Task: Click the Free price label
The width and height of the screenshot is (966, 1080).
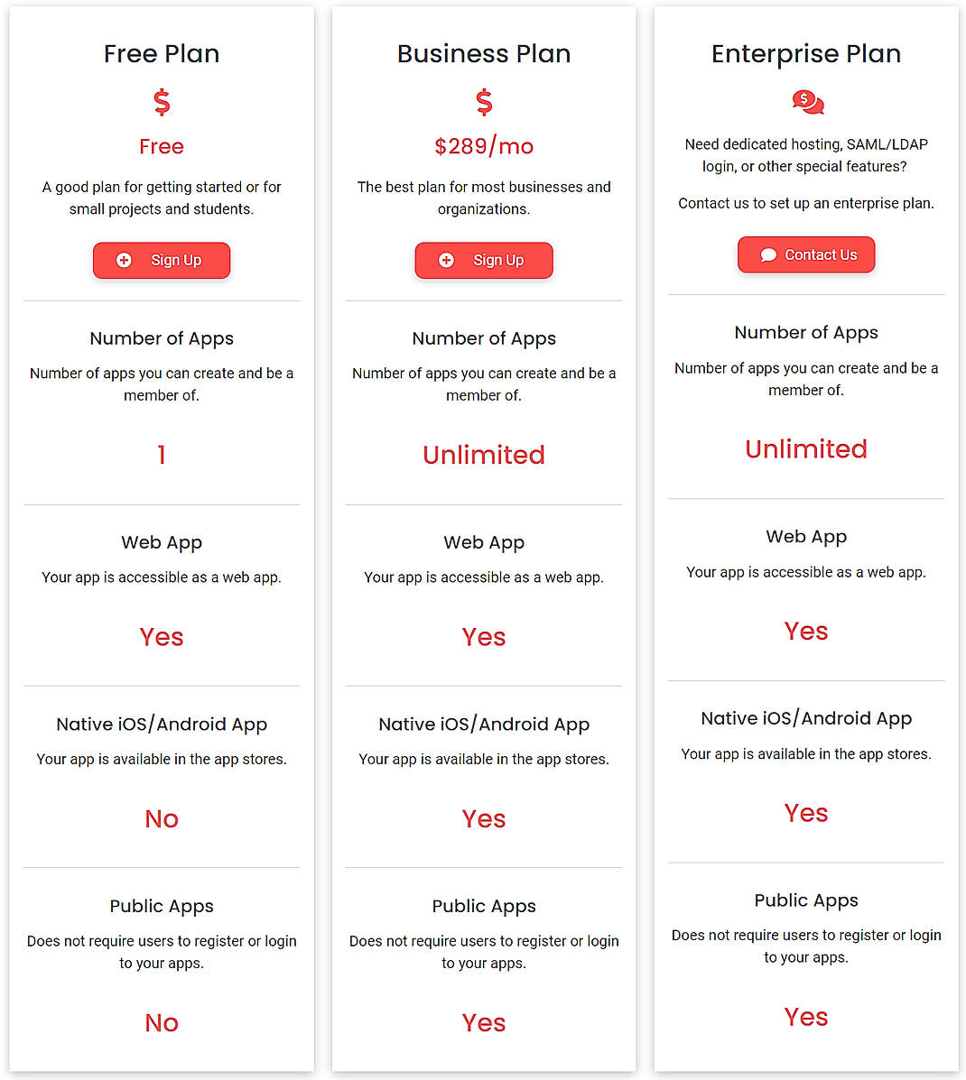Action: pos(162,145)
